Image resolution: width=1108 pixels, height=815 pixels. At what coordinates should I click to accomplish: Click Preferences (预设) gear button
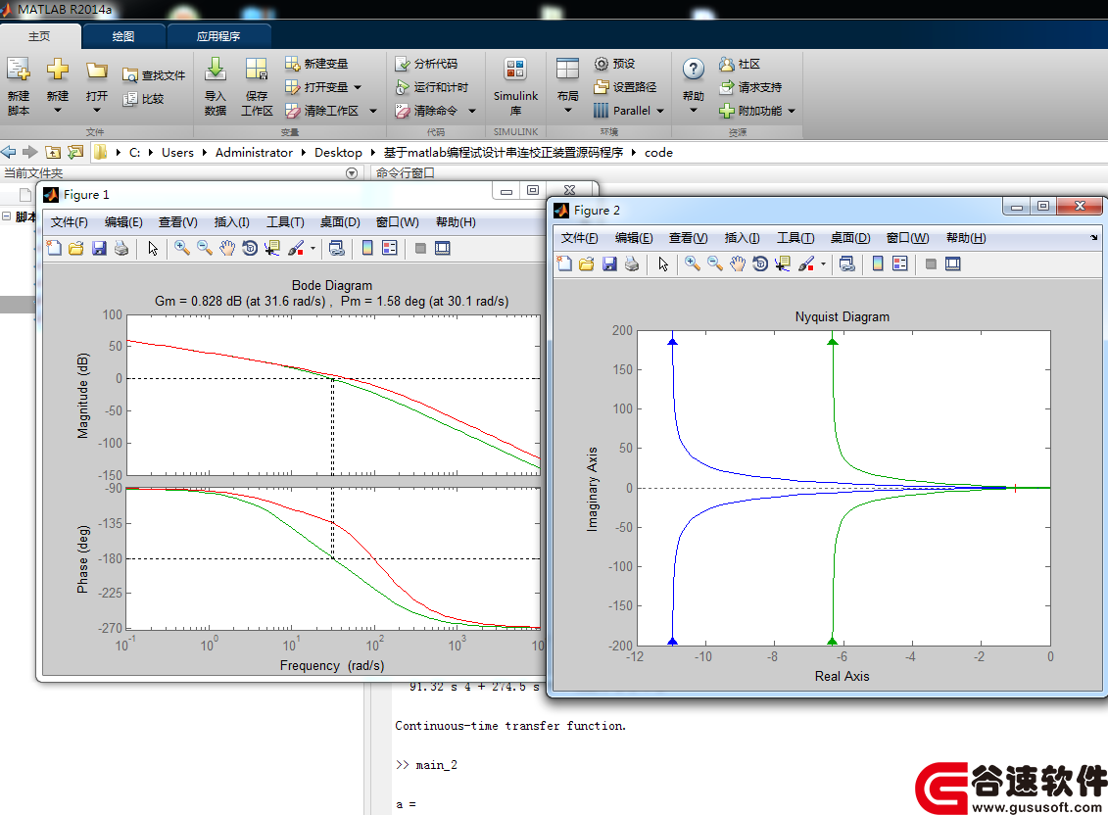(614, 64)
